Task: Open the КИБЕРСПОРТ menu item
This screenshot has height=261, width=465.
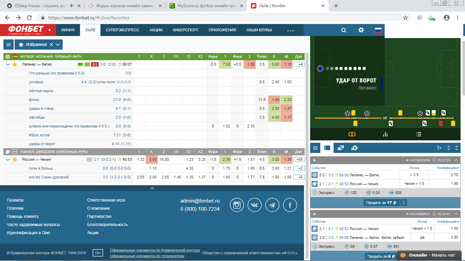Action: click(x=186, y=30)
